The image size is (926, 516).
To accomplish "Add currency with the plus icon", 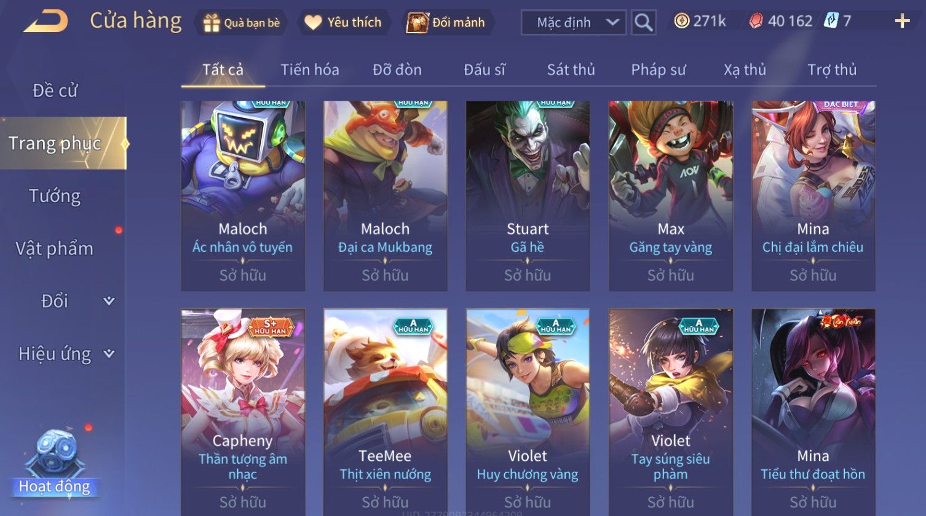I will (x=902, y=21).
